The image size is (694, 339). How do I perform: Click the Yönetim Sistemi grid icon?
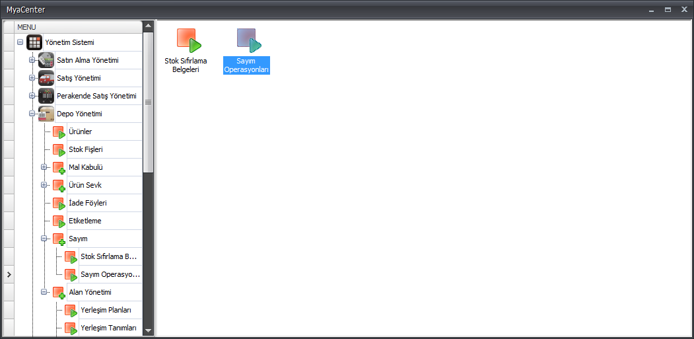pos(34,42)
